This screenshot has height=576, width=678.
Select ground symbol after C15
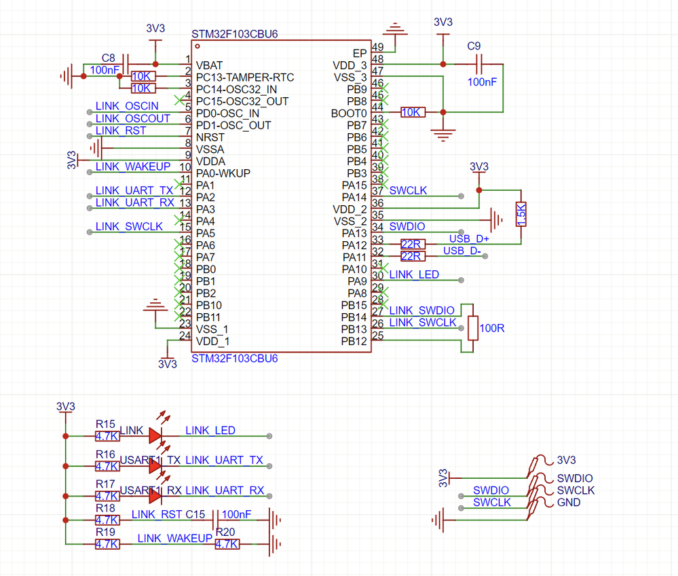(x=275, y=520)
